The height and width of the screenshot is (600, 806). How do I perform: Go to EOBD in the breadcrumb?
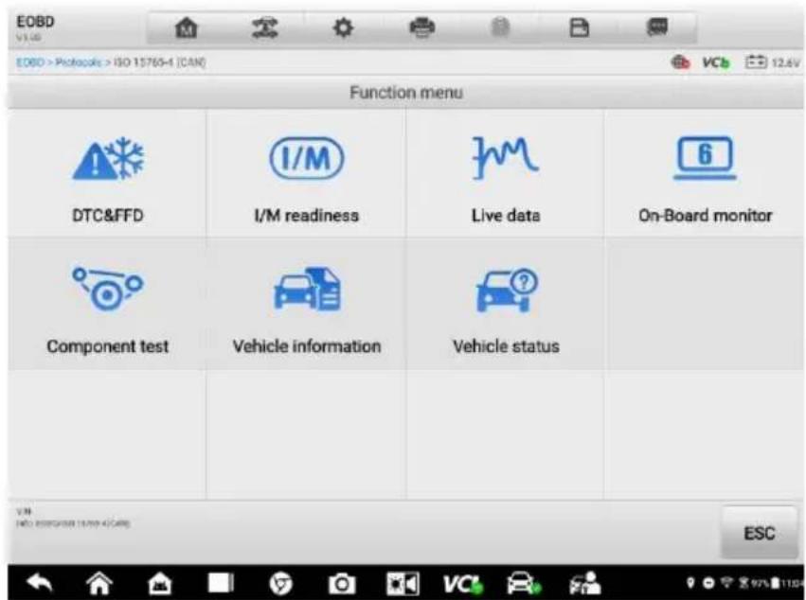coord(29,62)
